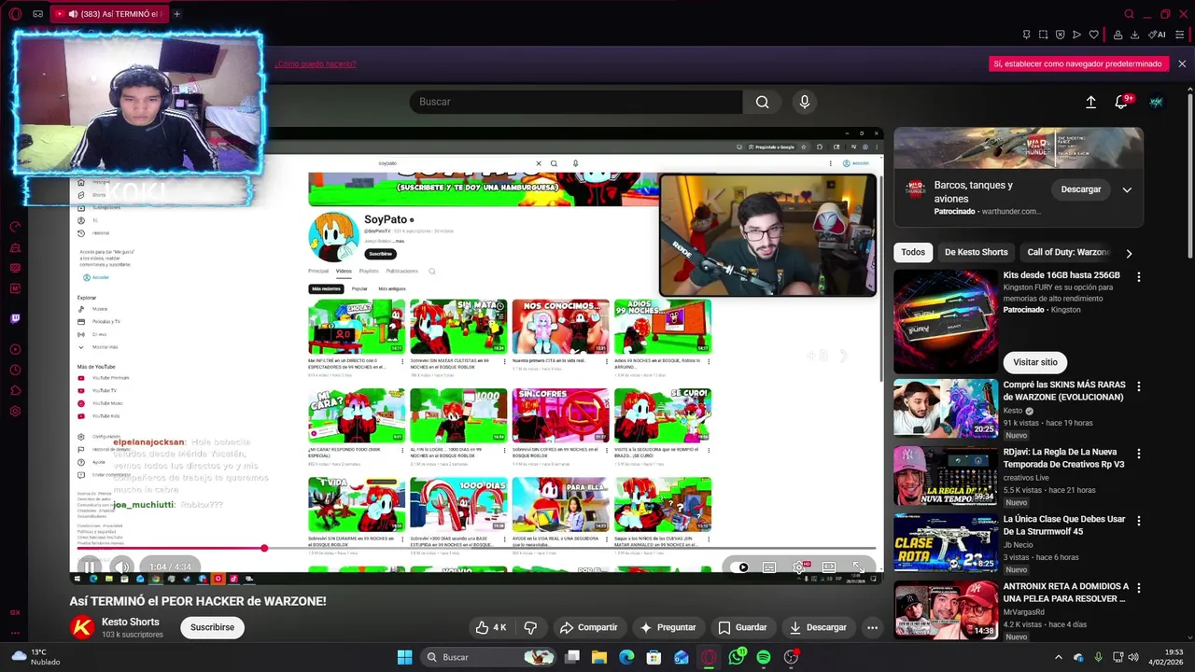1195x672 pixels.
Task: Pause the YouTube video
Action: [89, 567]
